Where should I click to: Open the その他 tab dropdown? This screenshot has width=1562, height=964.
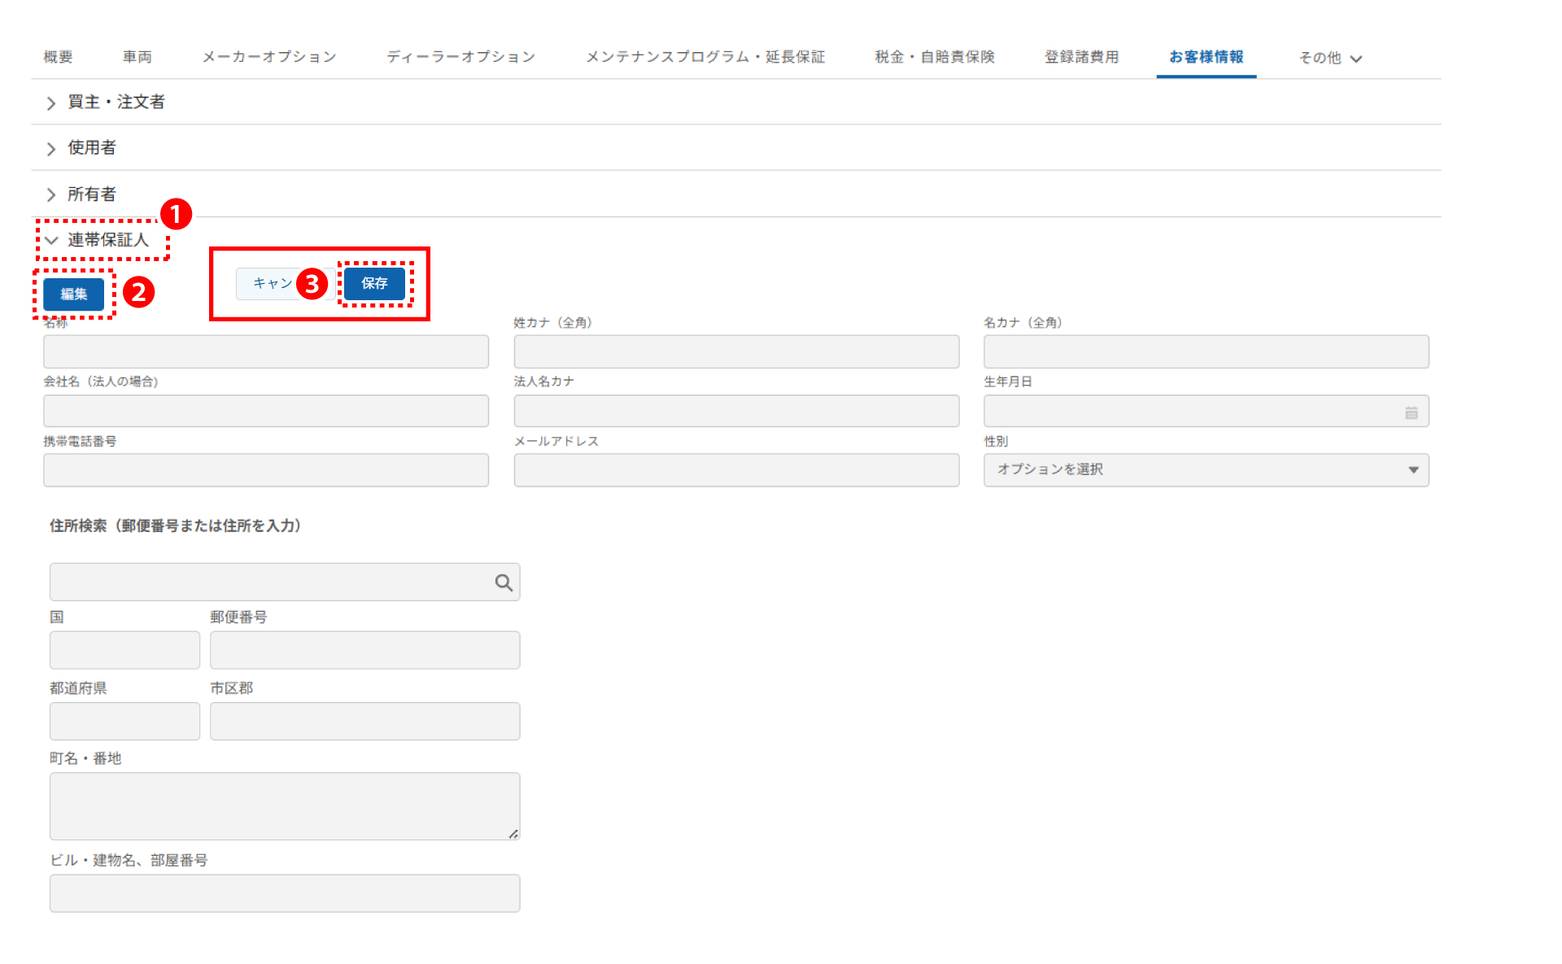(x=1329, y=58)
